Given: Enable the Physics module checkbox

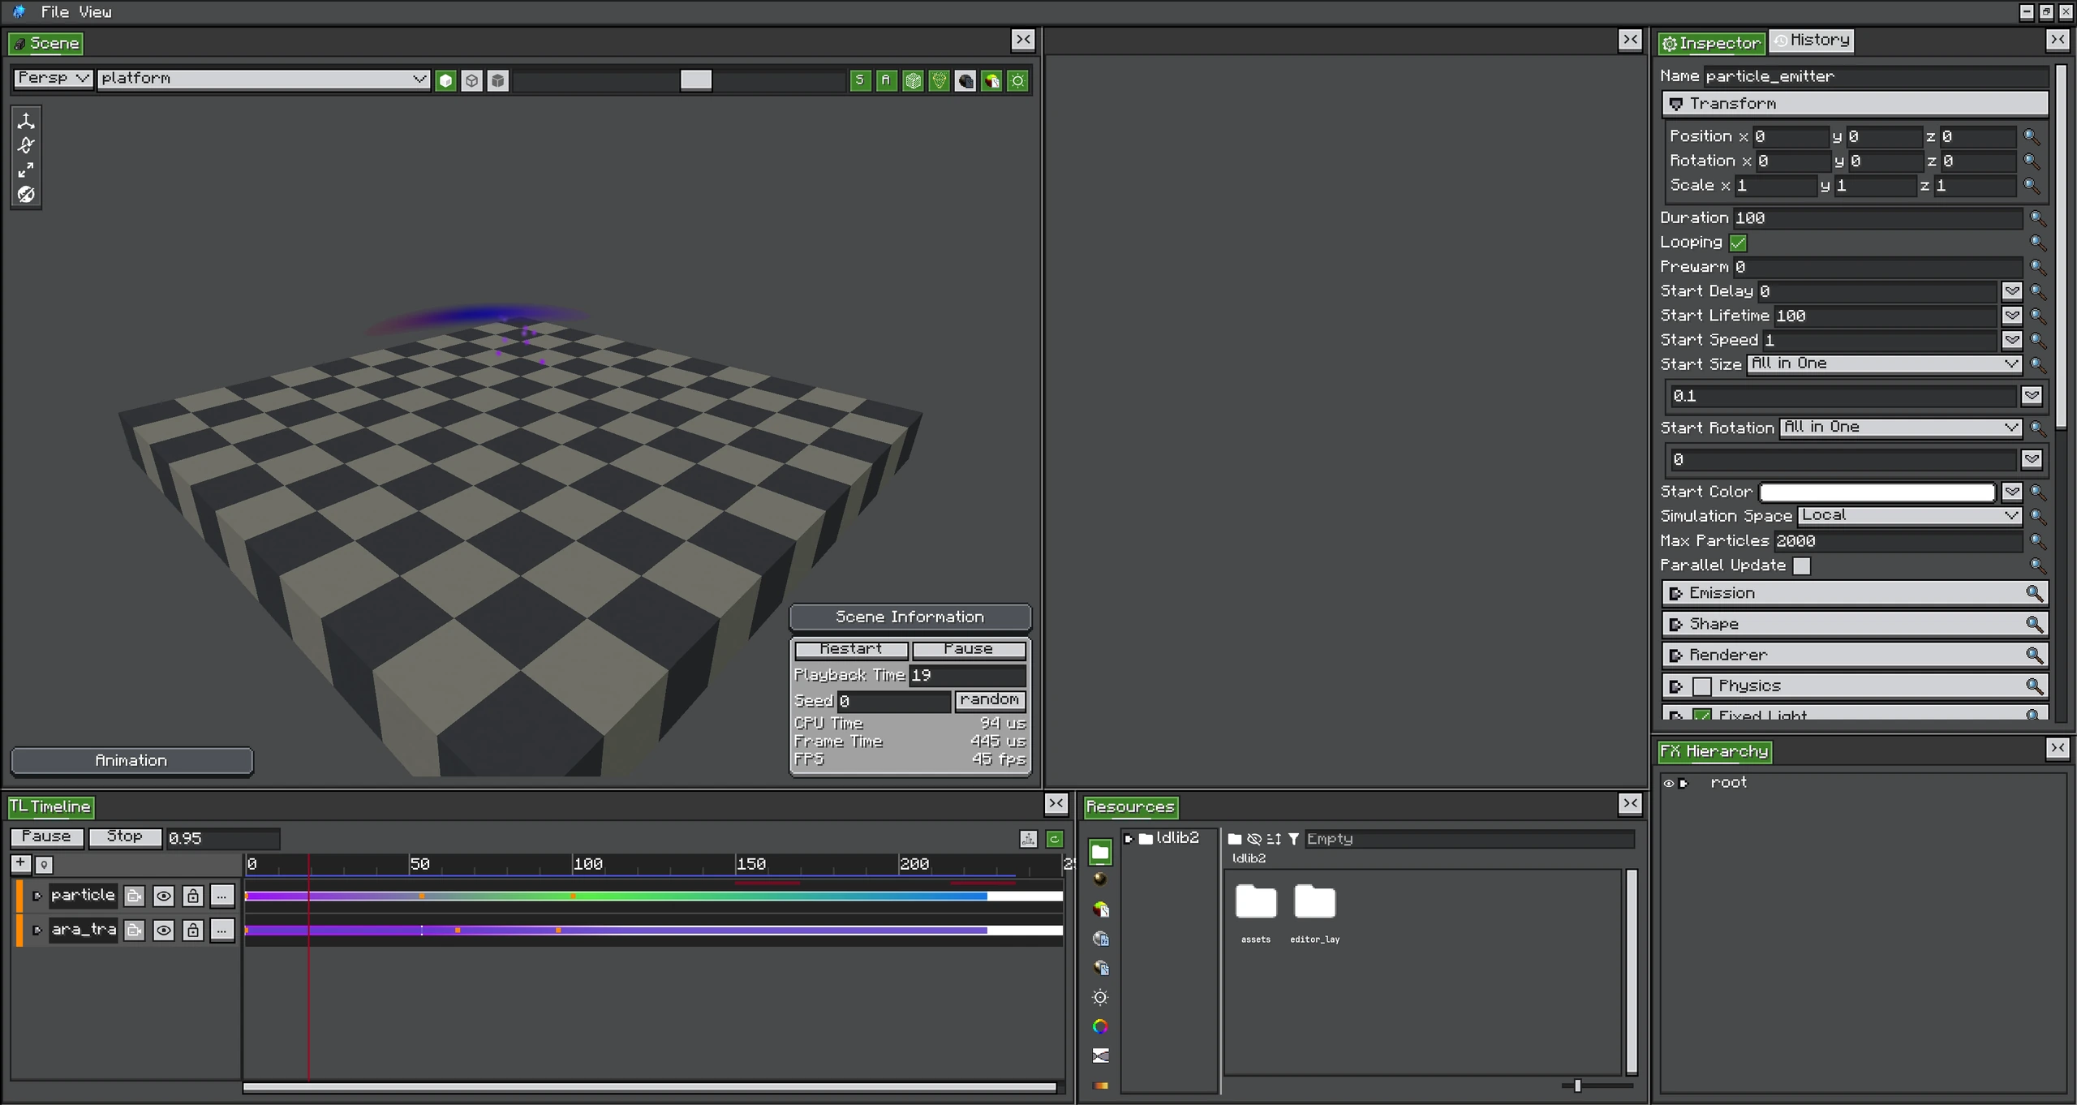Looking at the screenshot, I should [1702, 686].
